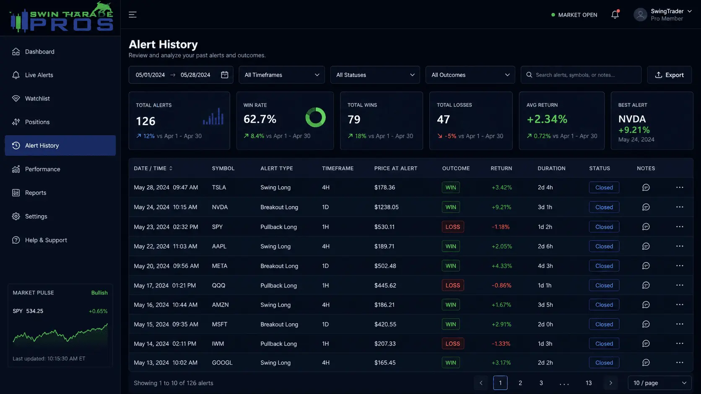
Task: Open more options for the AMZN row
Action: coord(680,305)
